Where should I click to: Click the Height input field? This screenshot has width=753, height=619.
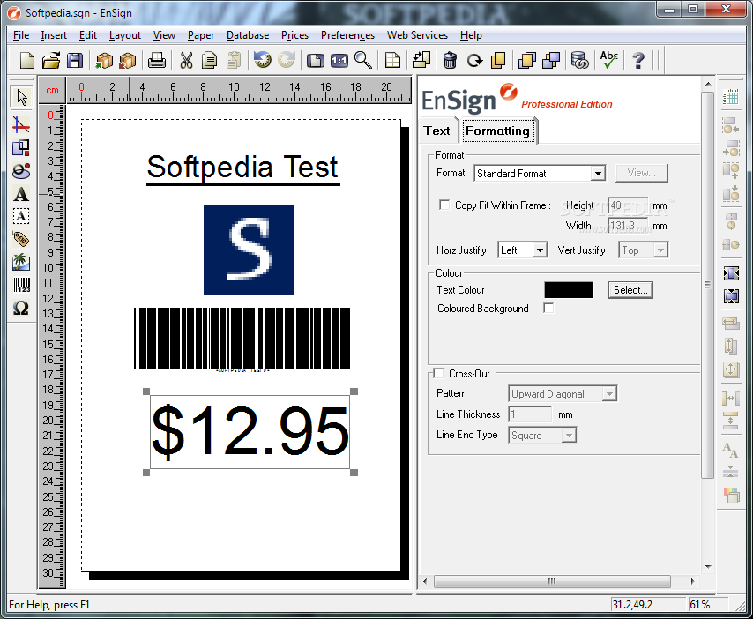pos(628,205)
